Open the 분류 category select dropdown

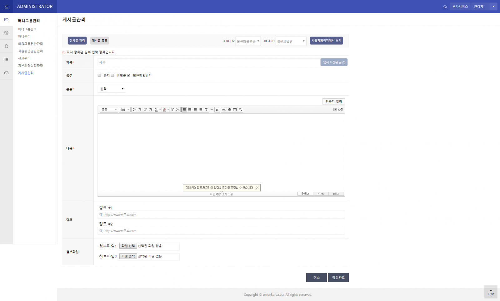click(112, 89)
